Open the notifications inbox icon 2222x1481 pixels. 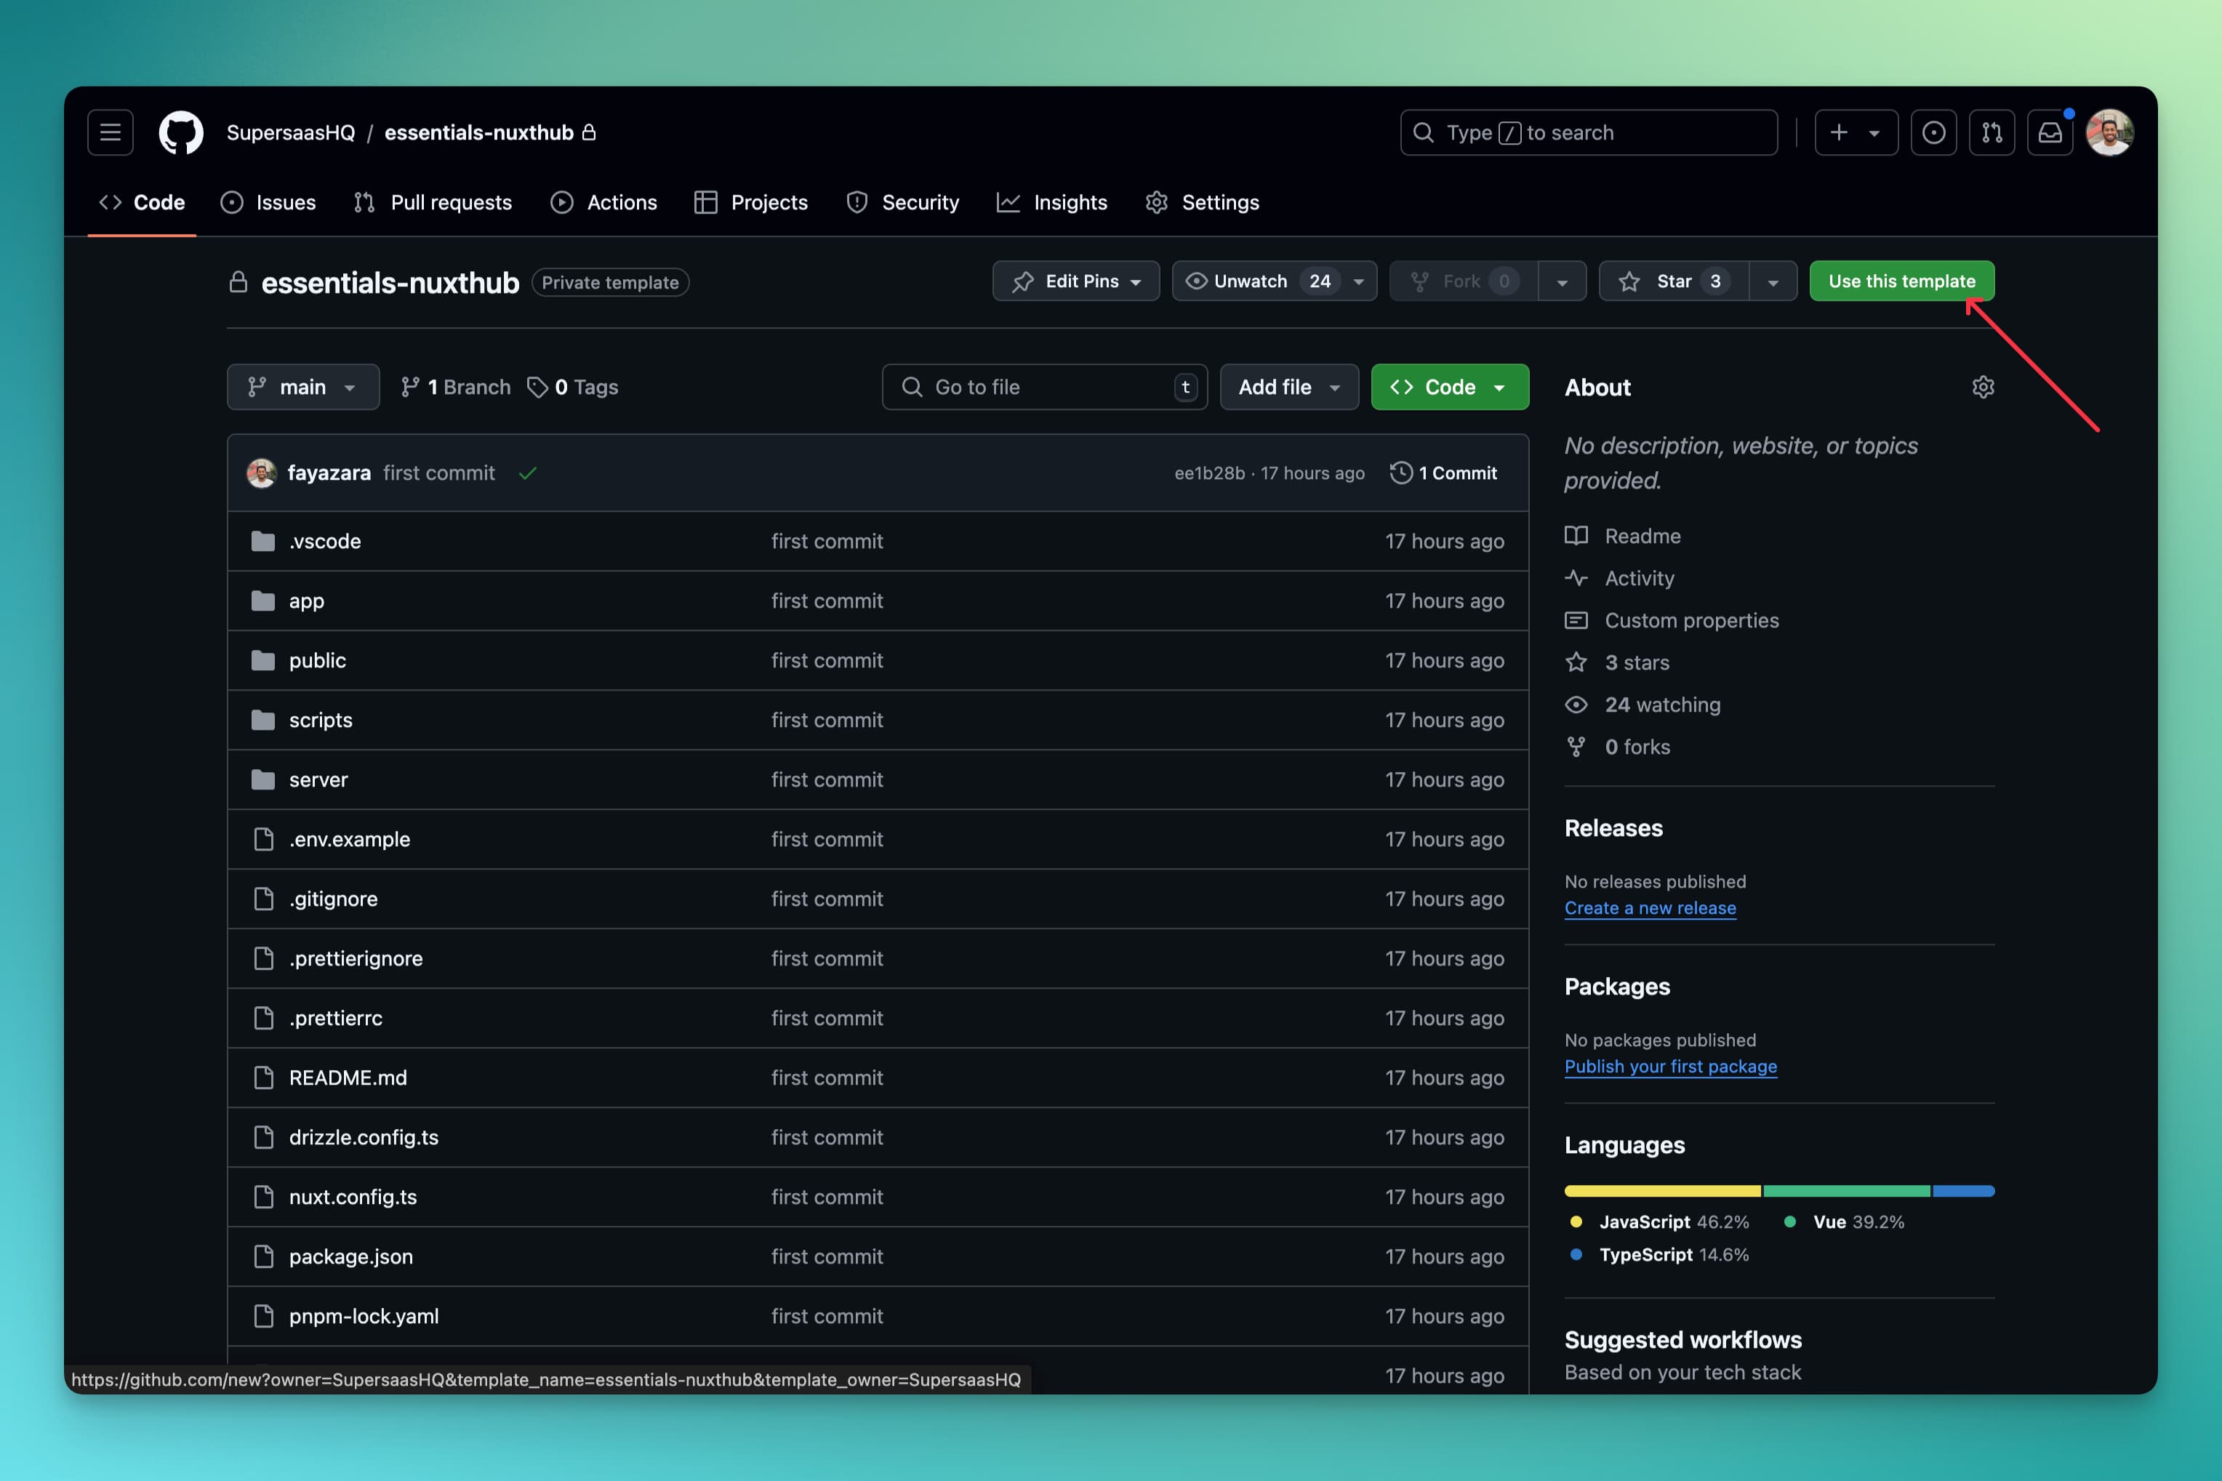coord(2049,132)
